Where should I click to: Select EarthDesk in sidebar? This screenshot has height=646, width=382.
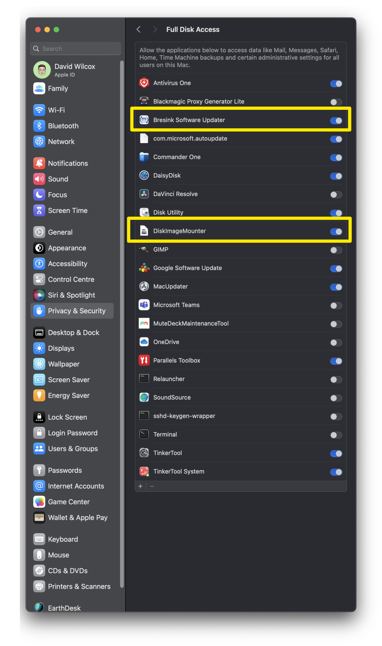pos(72,607)
